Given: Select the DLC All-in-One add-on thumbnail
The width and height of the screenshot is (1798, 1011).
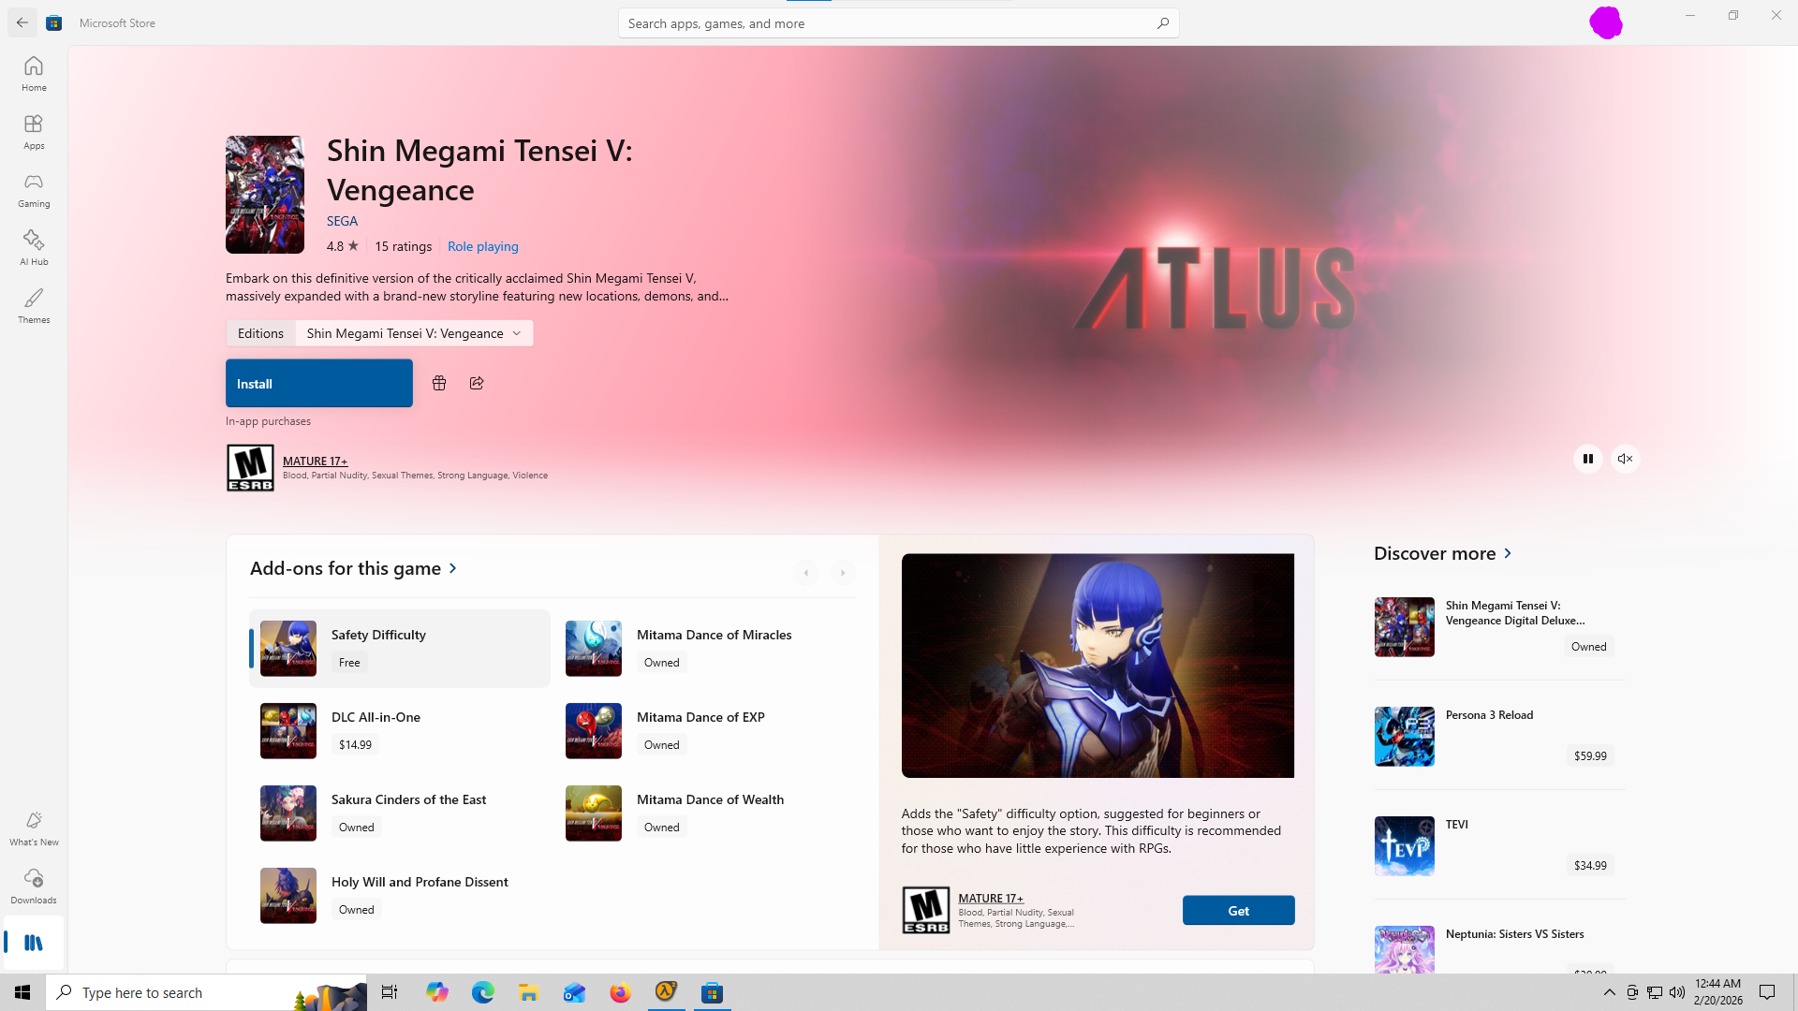Looking at the screenshot, I should 287,731.
